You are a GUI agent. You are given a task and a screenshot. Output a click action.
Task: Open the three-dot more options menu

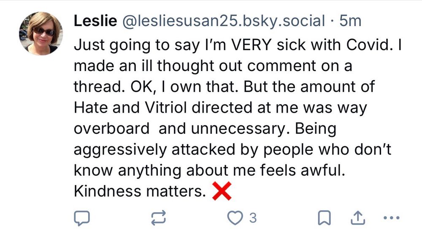[390, 218]
